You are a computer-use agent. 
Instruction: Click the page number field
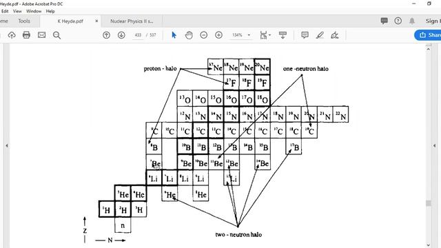(138, 35)
